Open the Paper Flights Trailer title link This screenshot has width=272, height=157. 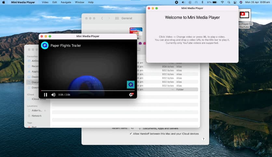tap(66, 45)
